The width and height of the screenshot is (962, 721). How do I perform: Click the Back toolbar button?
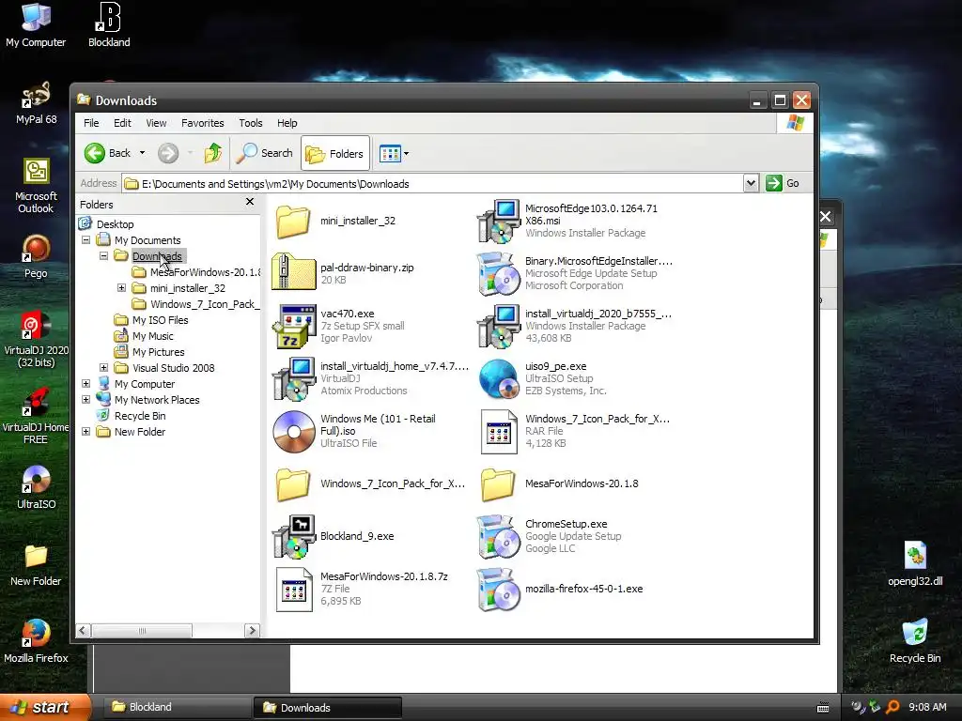108,153
